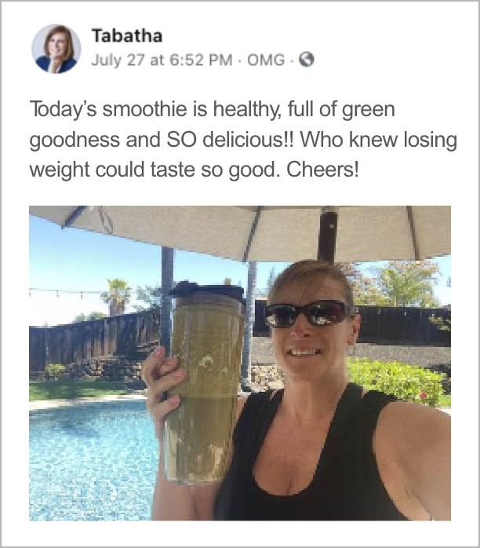Click the black tumbler lid in photo
The width and height of the screenshot is (480, 548).
coord(206,293)
